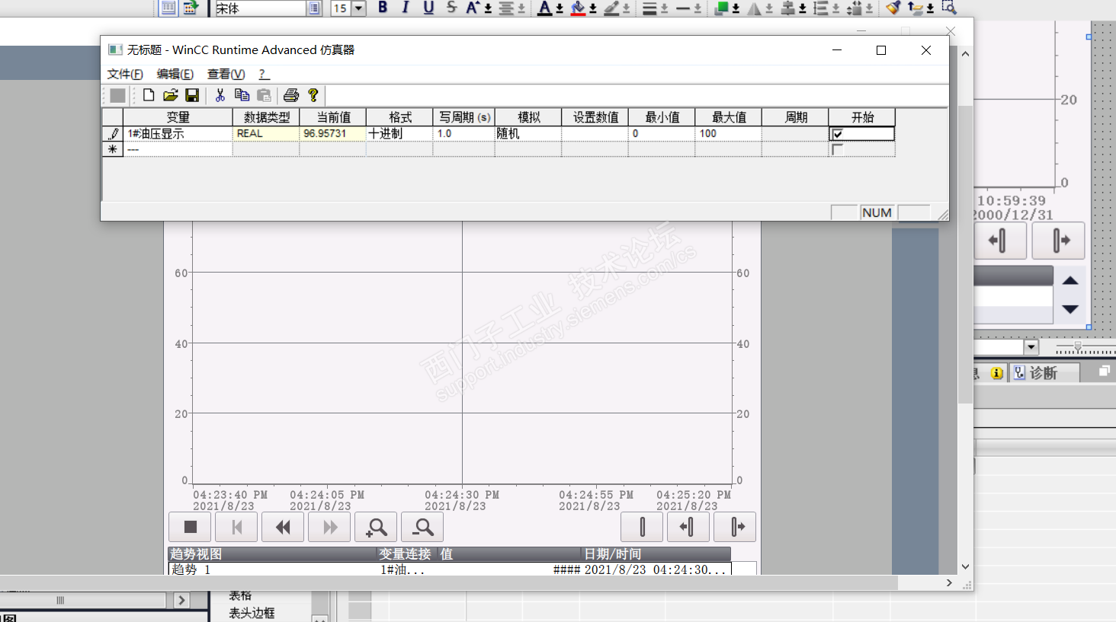The width and height of the screenshot is (1116, 622).
Task: Apply Strikethrough formatting in the editor toolbar
Action: (451, 8)
